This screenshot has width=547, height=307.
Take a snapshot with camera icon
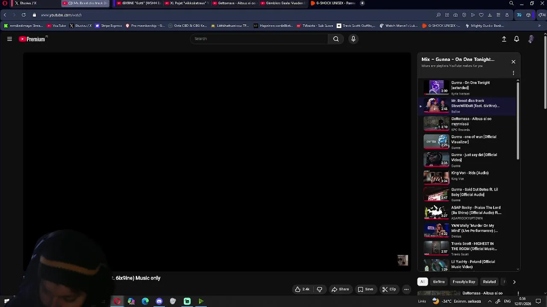(x=456, y=15)
